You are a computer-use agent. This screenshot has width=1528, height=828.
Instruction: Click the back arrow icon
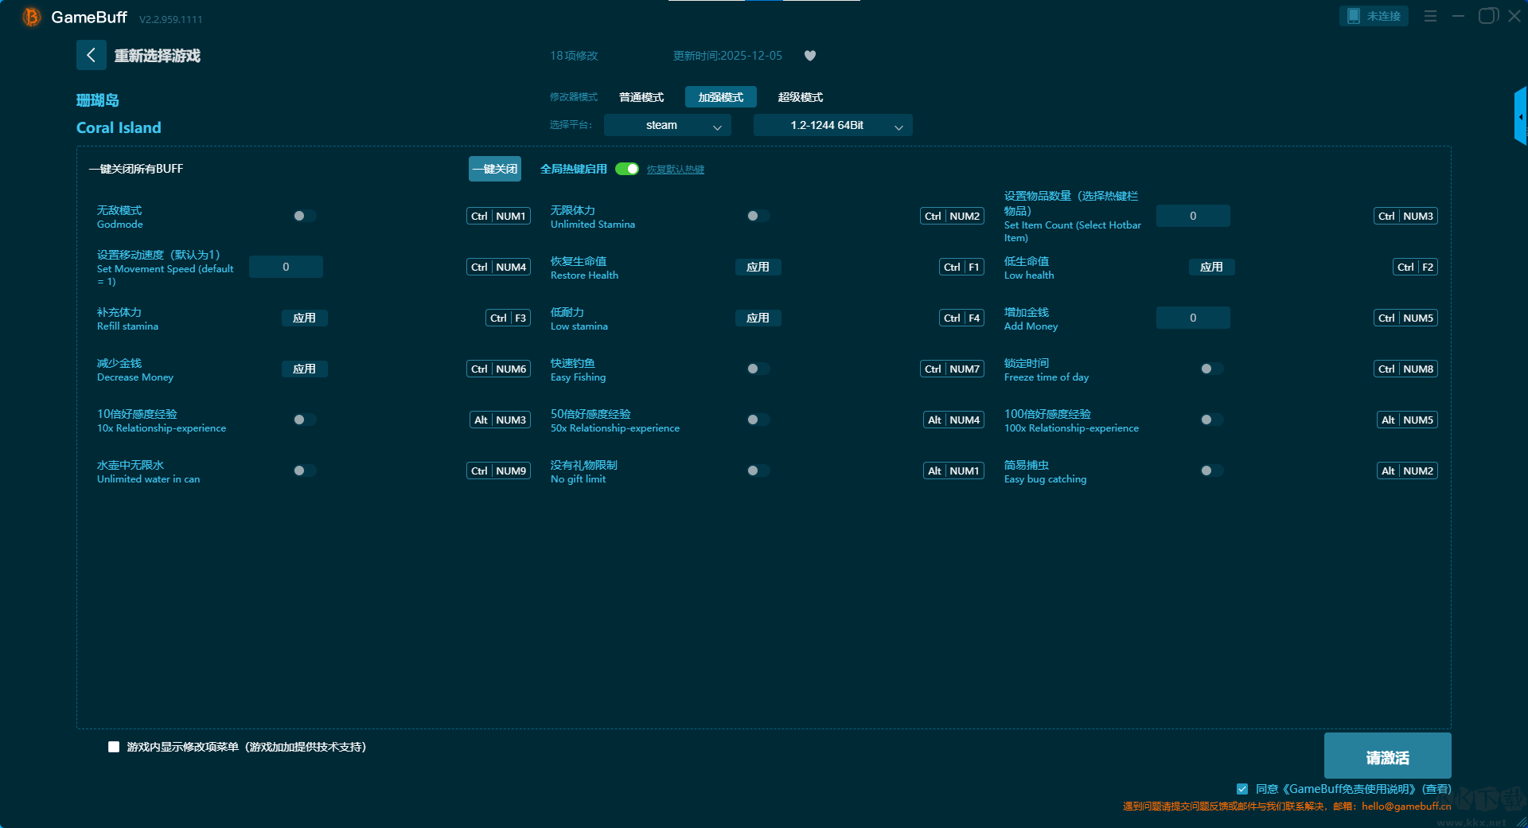click(91, 55)
